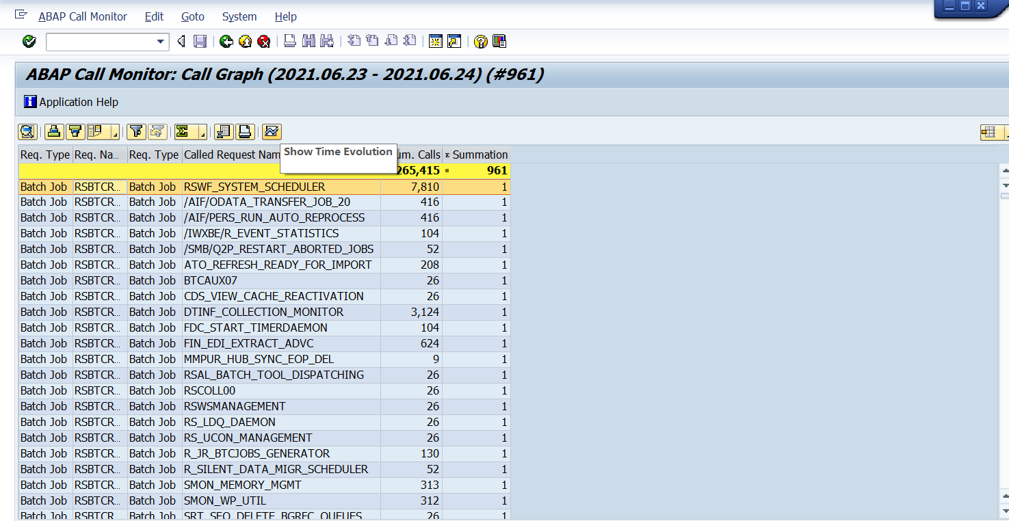Image resolution: width=1009 pixels, height=521 pixels.
Task: Open the Goto menu
Action: click(x=192, y=16)
